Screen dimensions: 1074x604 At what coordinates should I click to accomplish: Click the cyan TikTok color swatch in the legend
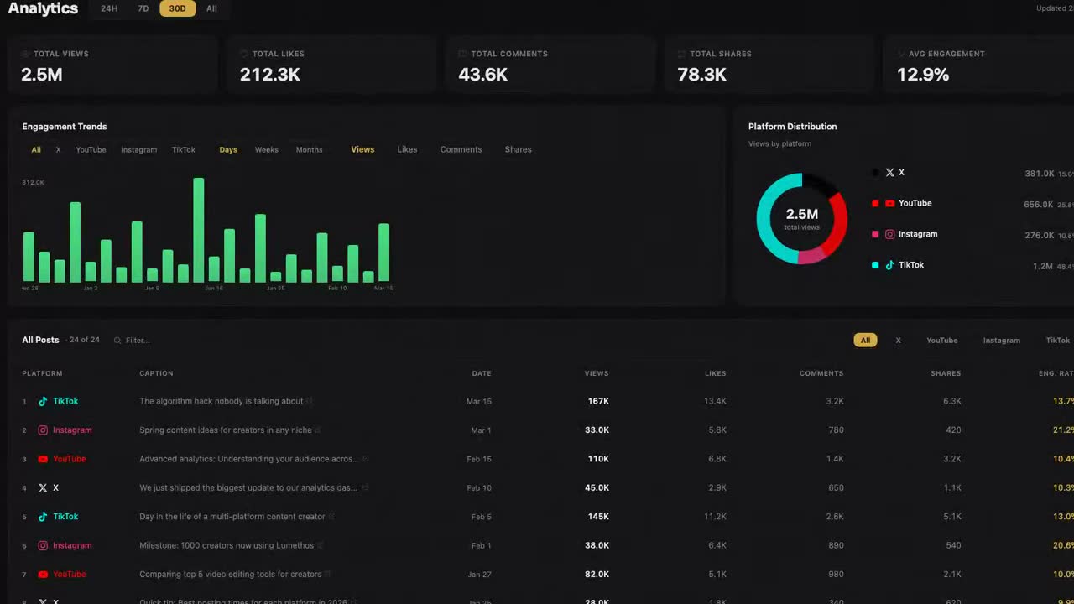[875, 265]
